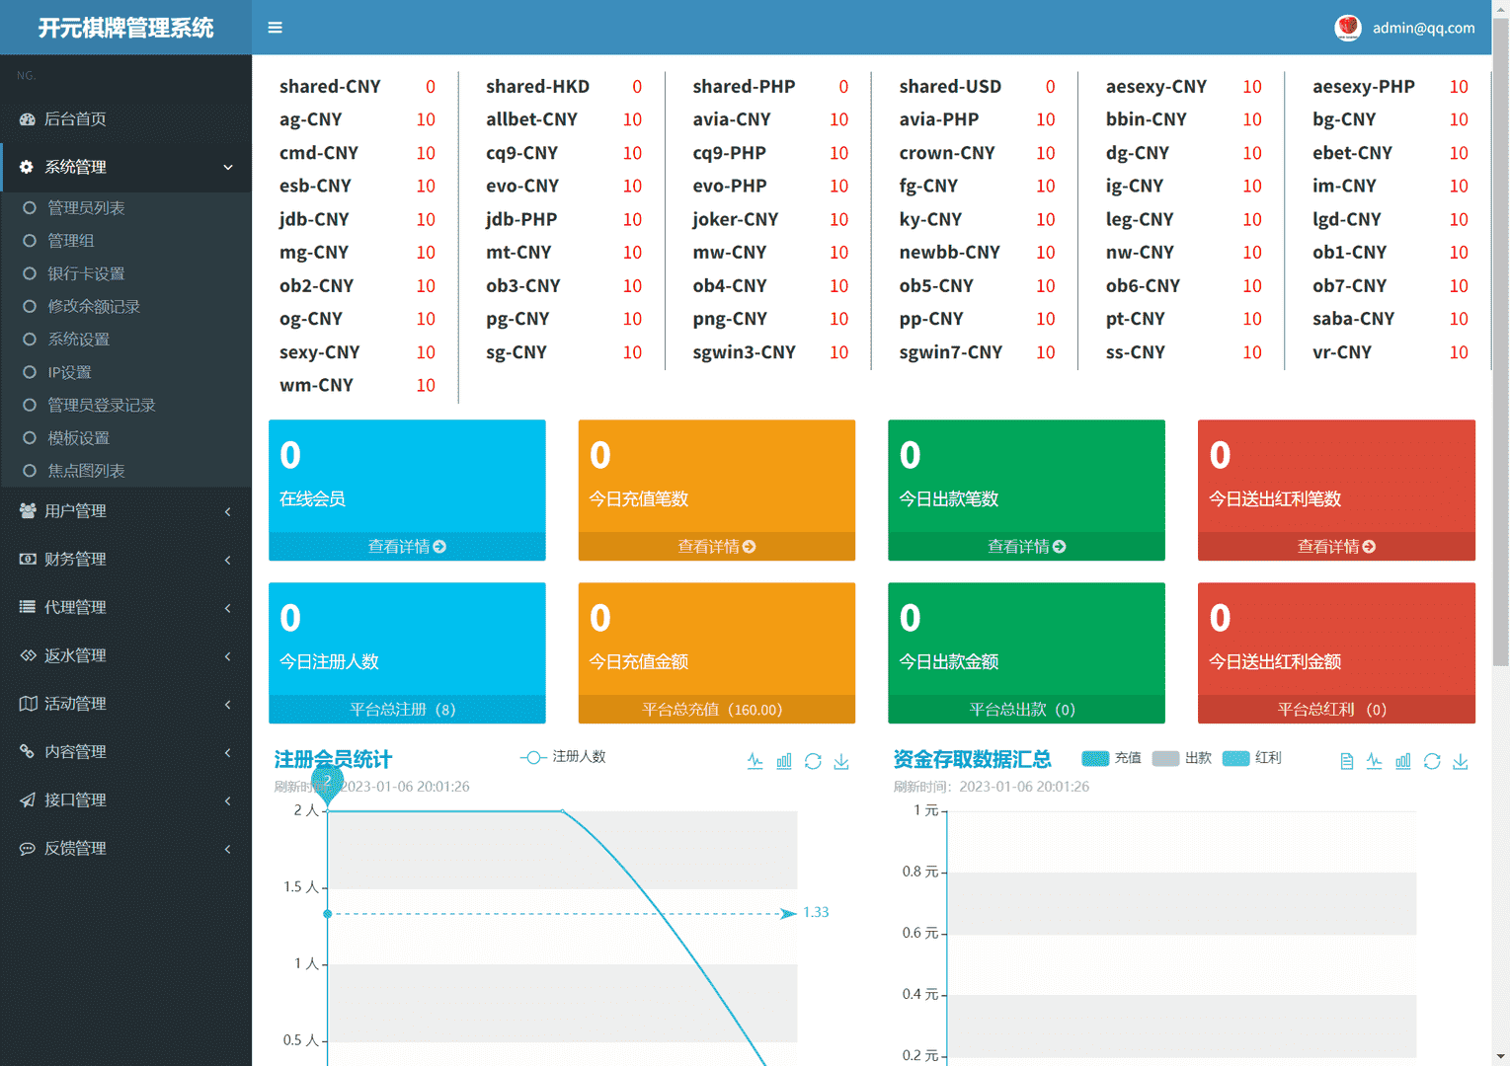This screenshot has height=1066, width=1510.
Task: Open 管理员列表 in the sidebar
Action: (86, 208)
